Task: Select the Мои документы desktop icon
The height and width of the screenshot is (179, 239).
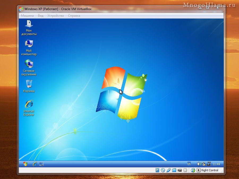Action: tap(29, 28)
